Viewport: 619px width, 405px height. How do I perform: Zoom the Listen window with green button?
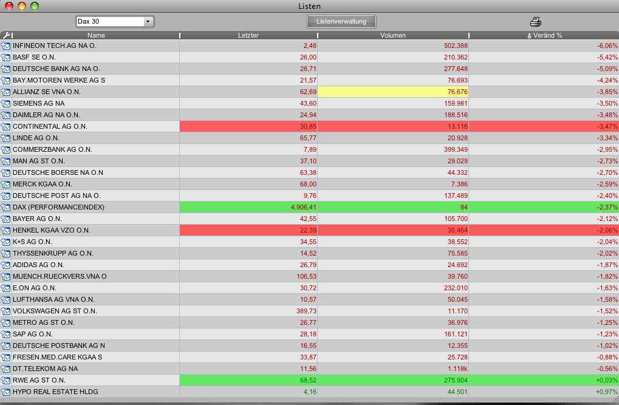coord(35,6)
